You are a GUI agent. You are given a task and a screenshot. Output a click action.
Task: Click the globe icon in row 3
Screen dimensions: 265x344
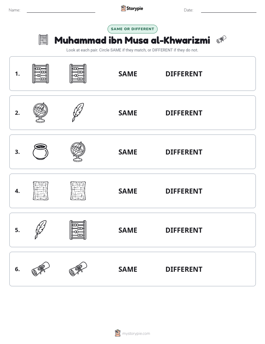[78, 152]
